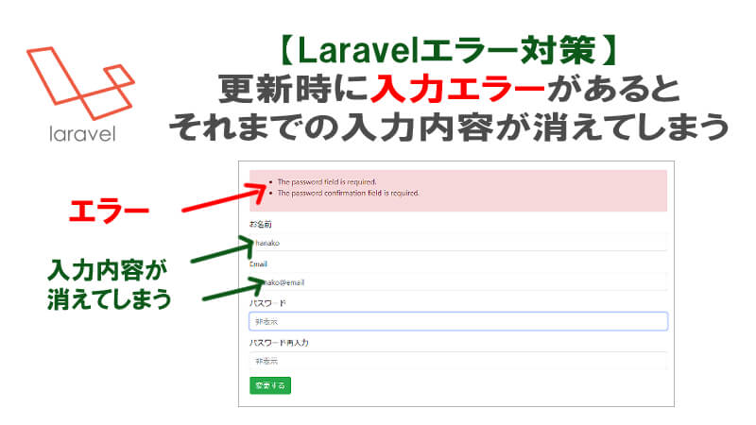Focus the パスワード input field
756x425 pixels.
point(458,321)
